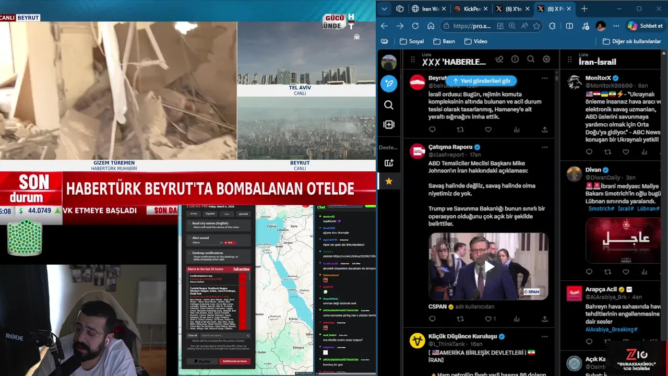Like the Beyrut post about Hamaney
The width and height of the screenshot is (668, 376).
[488, 130]
